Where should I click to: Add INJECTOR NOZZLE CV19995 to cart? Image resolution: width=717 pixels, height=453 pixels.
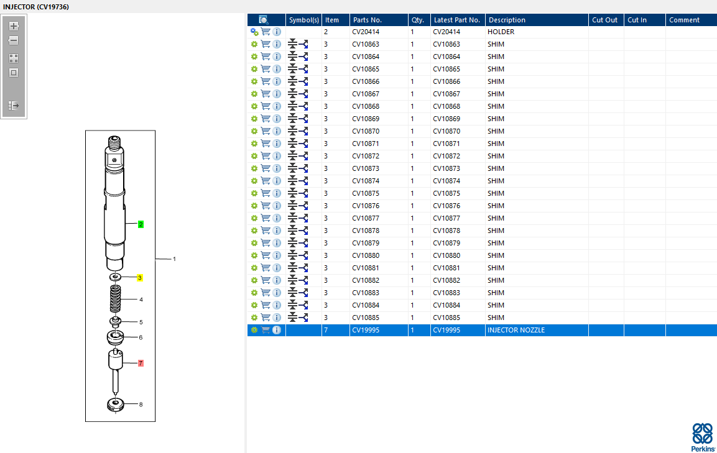click(266, 330)
